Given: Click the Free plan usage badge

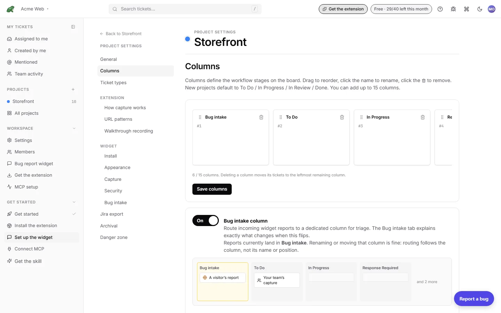Looking at the screenshot, I should click(401, 9).
